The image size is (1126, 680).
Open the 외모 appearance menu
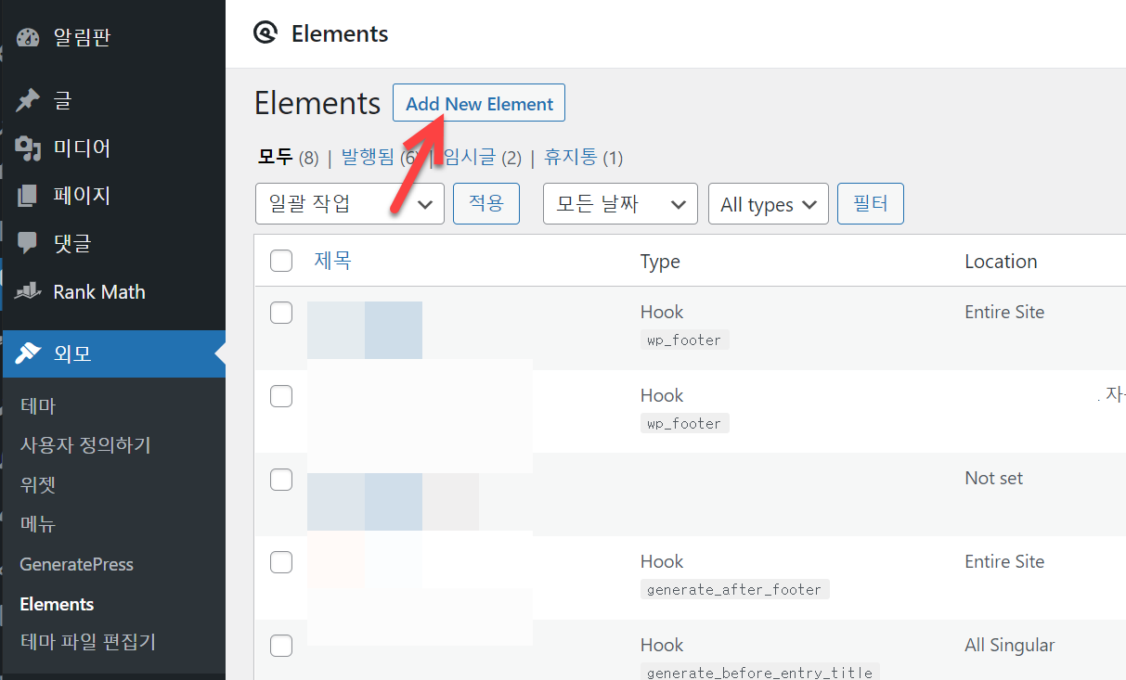(112, 353)
